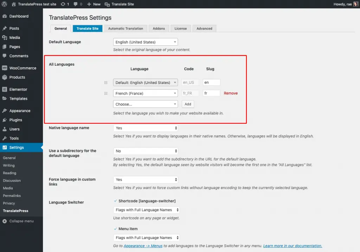Open subdirectory for default language dropdown

click(x=146, y=151)
